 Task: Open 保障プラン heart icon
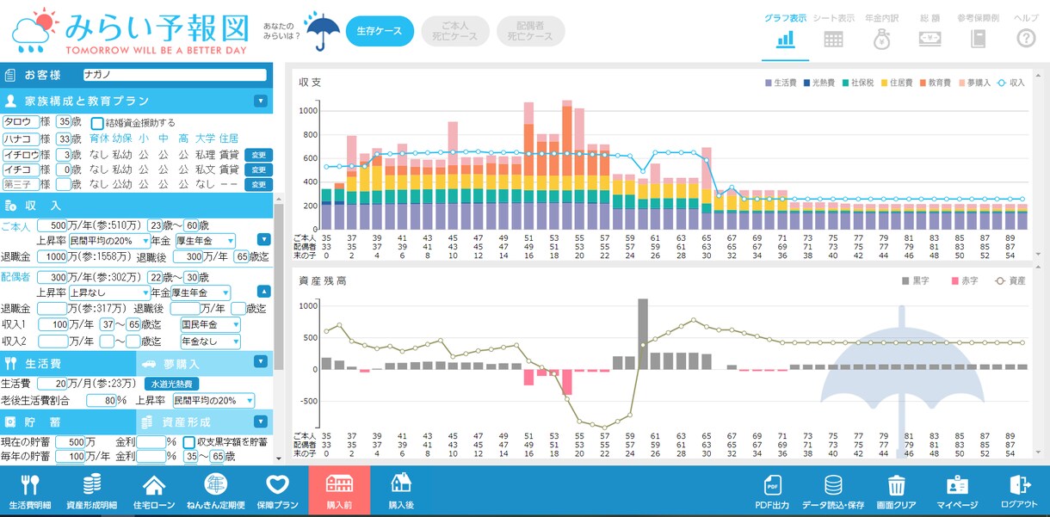277,484
